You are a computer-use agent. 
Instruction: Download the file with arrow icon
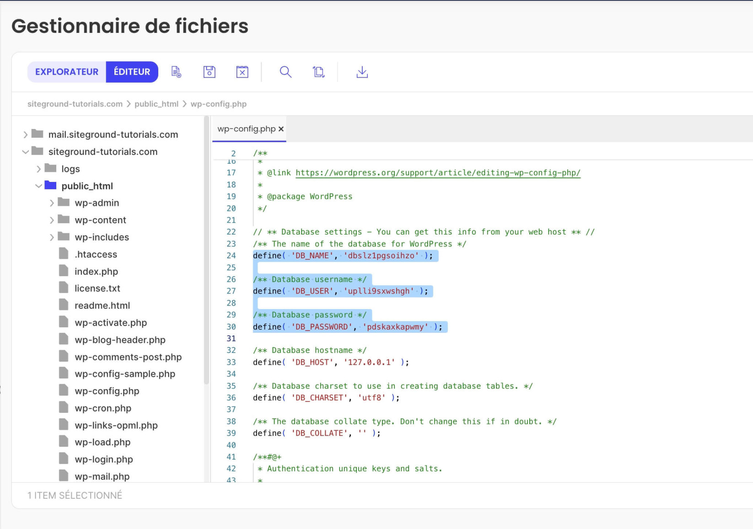coord(362,72)
